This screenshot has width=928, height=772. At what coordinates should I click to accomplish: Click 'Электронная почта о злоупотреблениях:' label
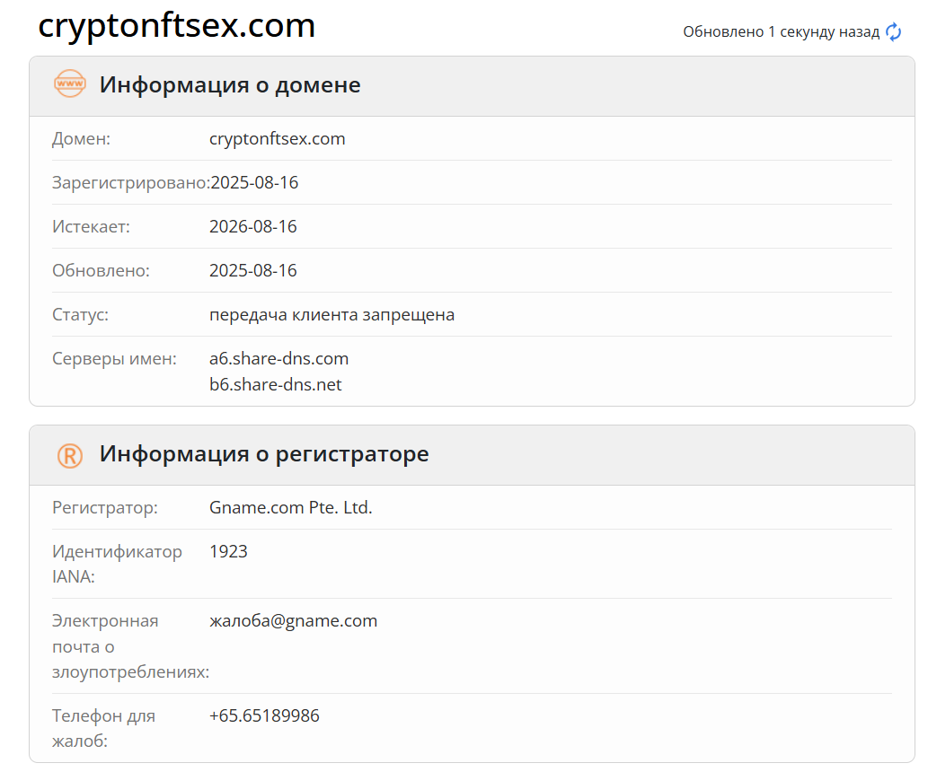pyautogui.click(x=131, y=646)
